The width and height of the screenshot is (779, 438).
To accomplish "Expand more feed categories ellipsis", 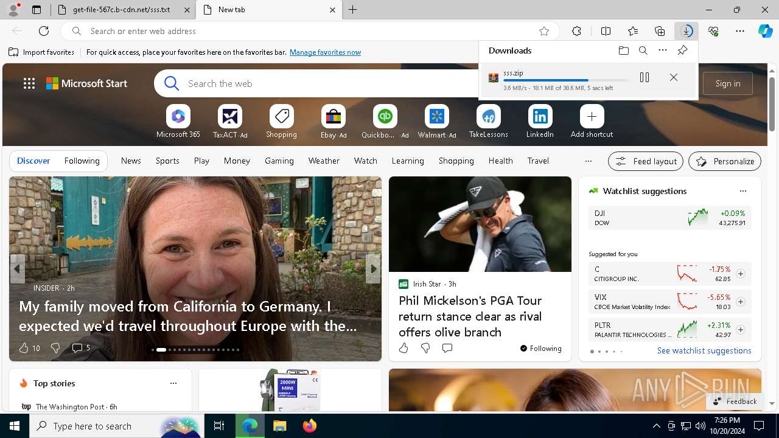I will point(588,161).
